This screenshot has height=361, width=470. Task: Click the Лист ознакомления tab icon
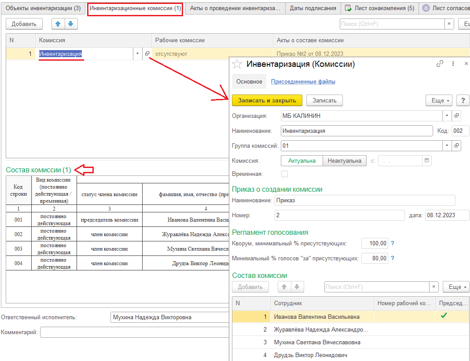(x=348, y=8)
